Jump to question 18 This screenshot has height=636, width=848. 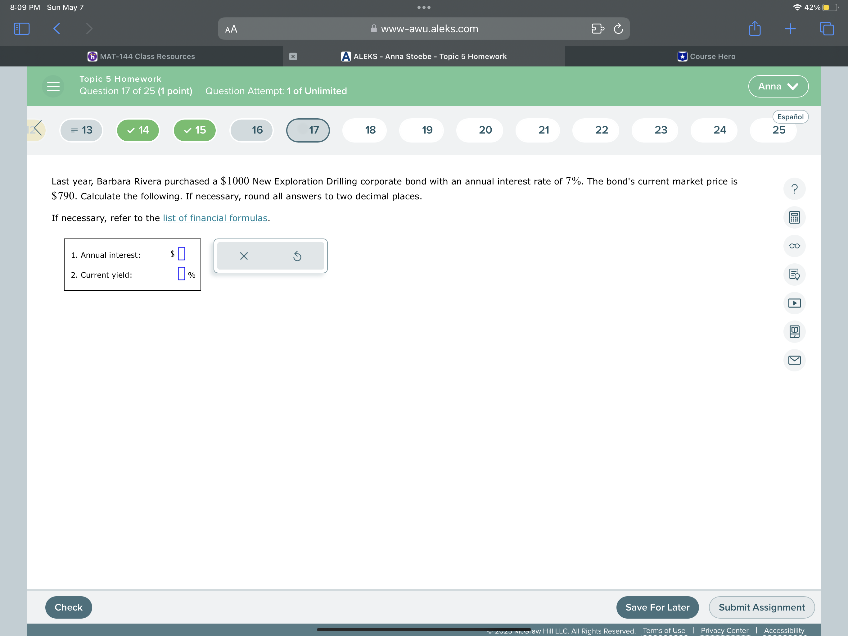click(370, 130)
